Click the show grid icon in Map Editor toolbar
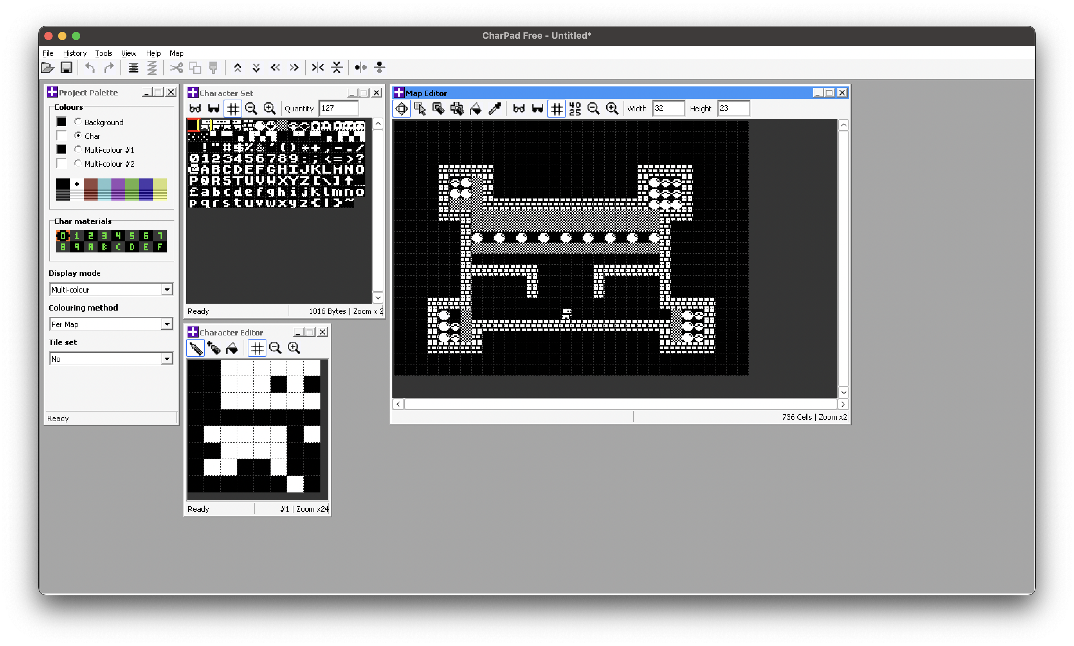1074x646 pixels. point(556,108)
